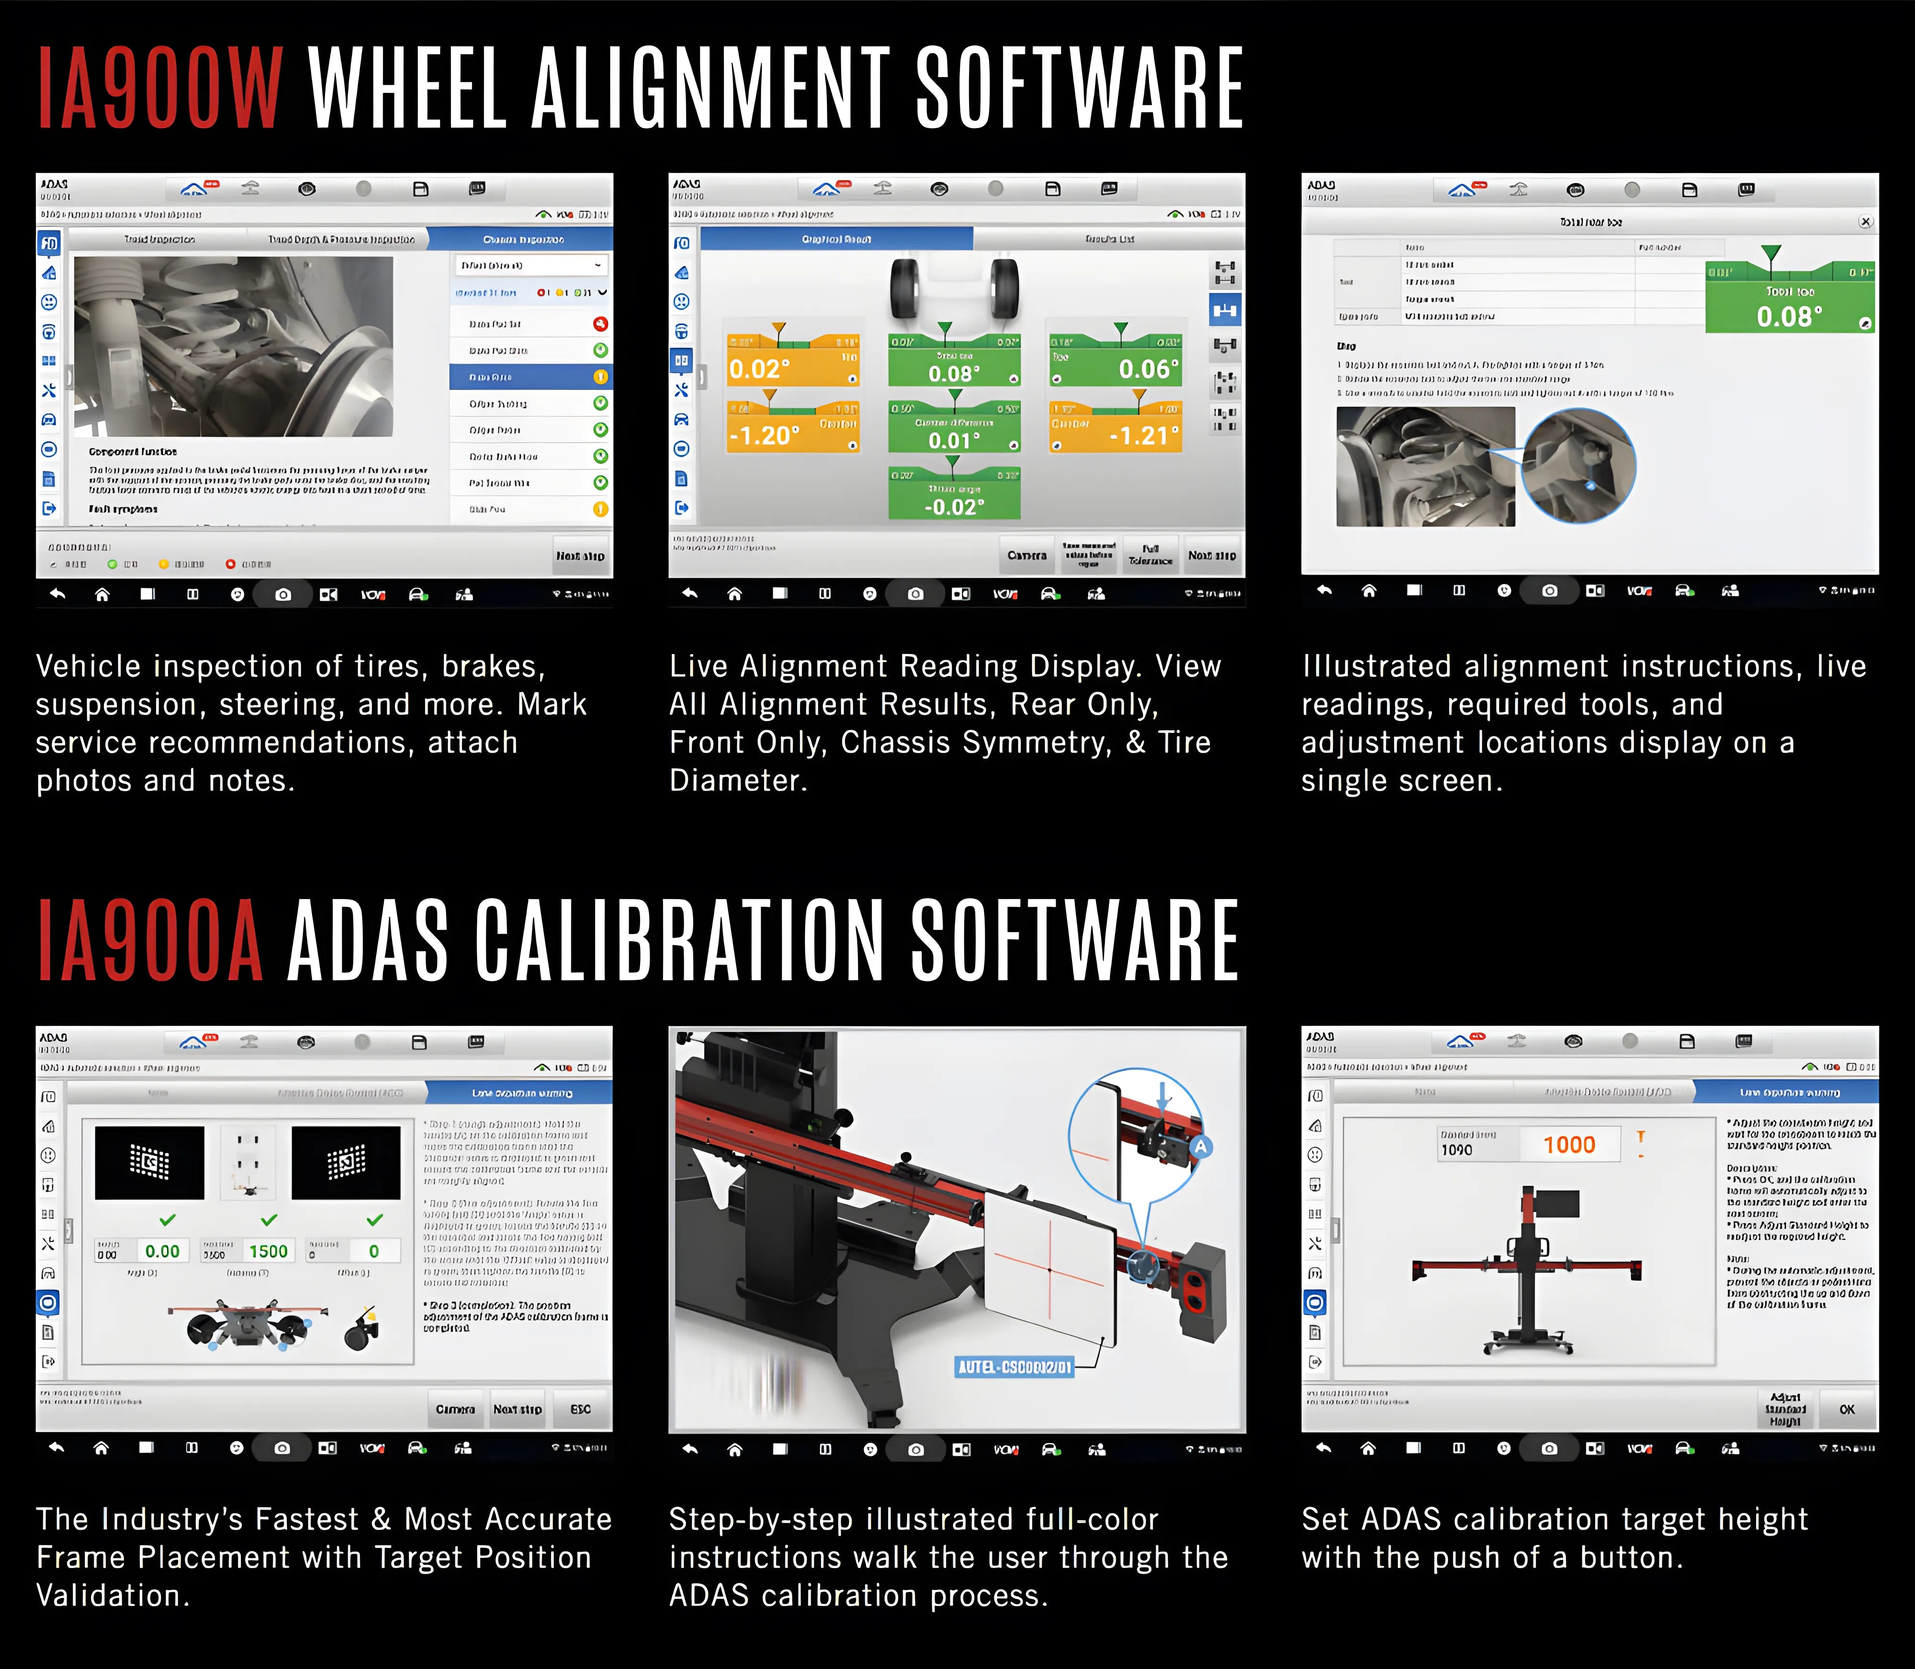Switch to Results List tab on live alignment screen

[1109, 239]
